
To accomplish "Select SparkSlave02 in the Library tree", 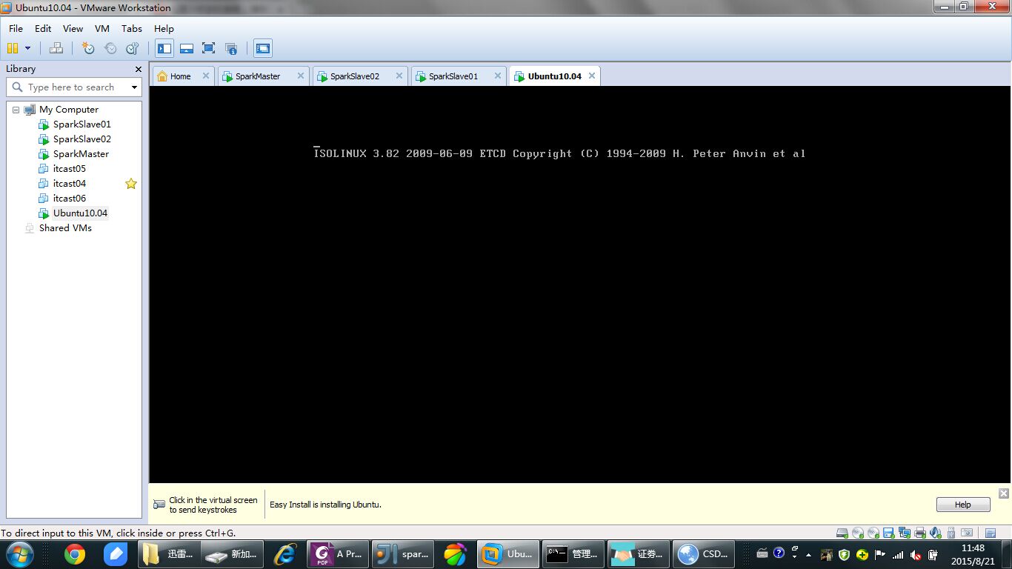I will 81,139.
